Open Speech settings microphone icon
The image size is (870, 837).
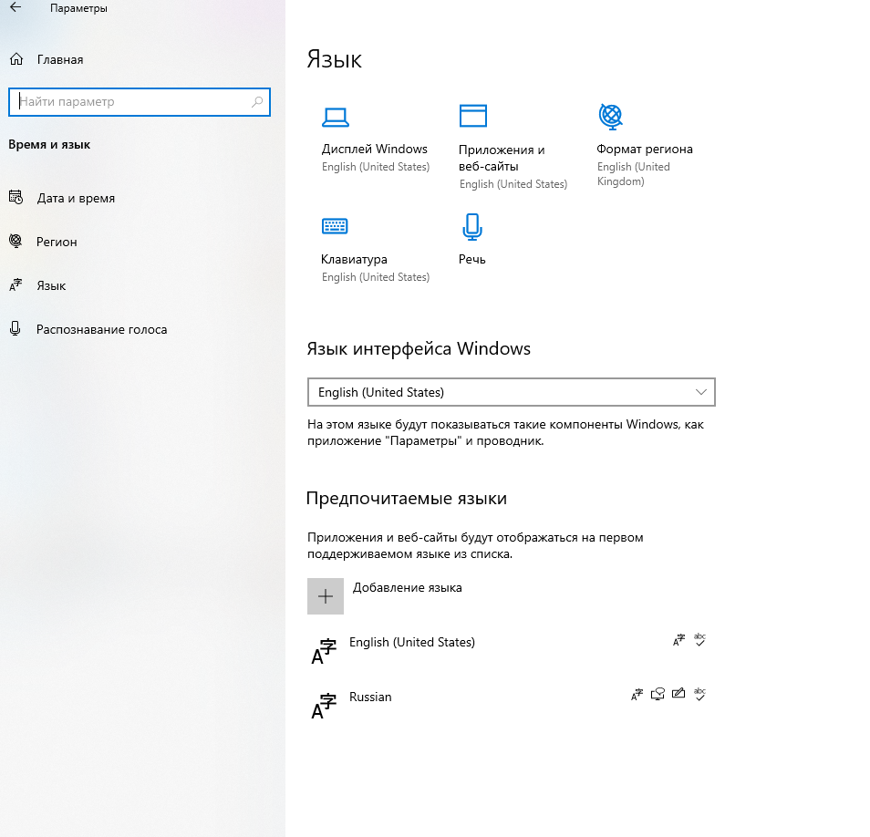(x=471, y=226)
